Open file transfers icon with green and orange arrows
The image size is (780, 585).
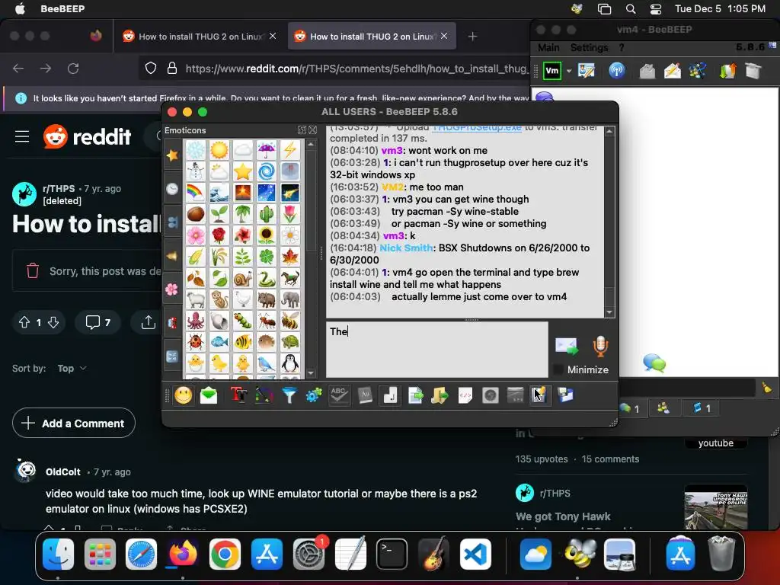727,71
